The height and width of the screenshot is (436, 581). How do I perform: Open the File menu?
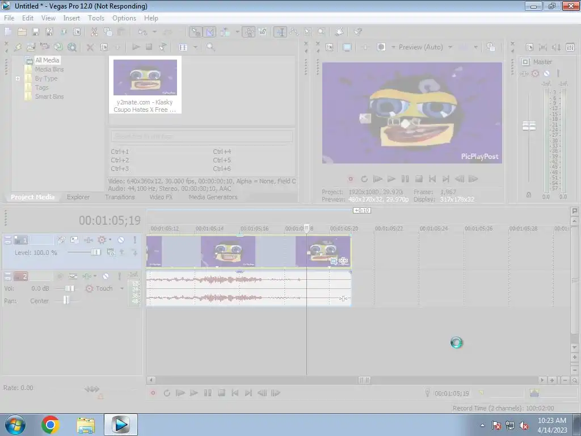[x=9, y=18]
